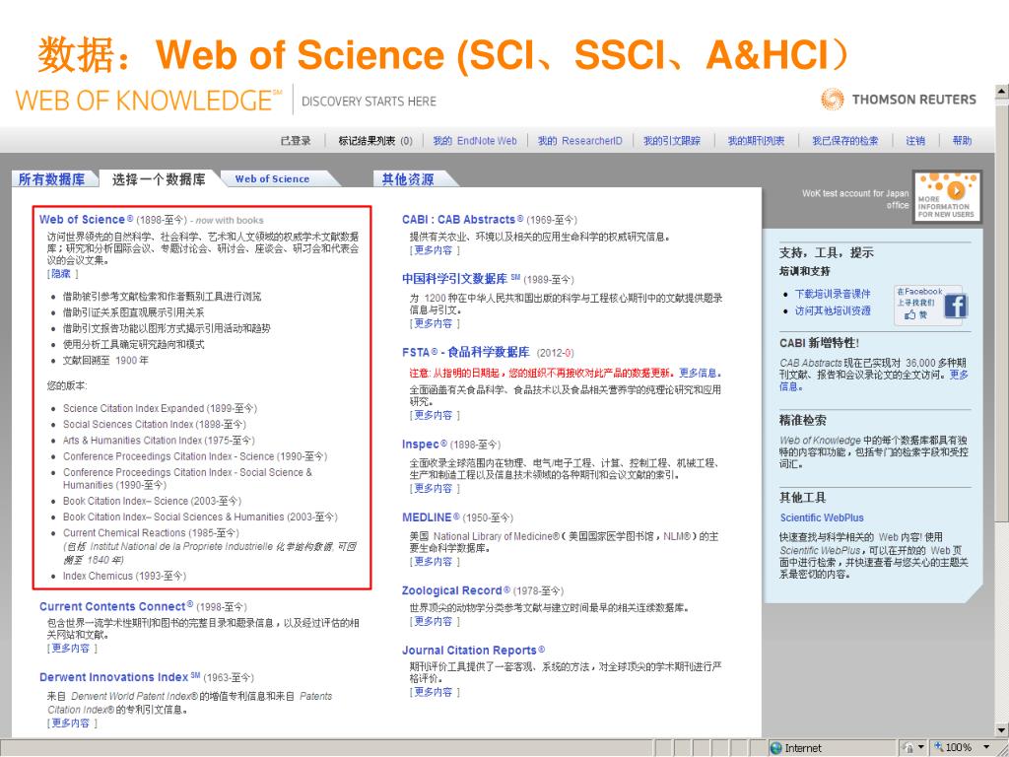
Task: Open 我的期刊列表 link
Action: tap(756, 140)
